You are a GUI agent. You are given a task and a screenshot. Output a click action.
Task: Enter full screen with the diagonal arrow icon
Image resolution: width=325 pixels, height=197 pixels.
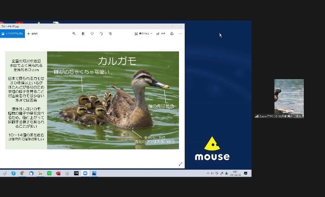180,164
